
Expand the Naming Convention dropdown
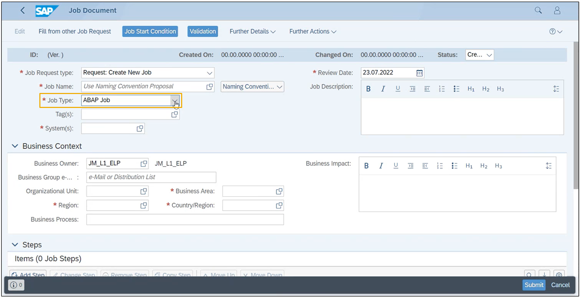tap(253, 87)
